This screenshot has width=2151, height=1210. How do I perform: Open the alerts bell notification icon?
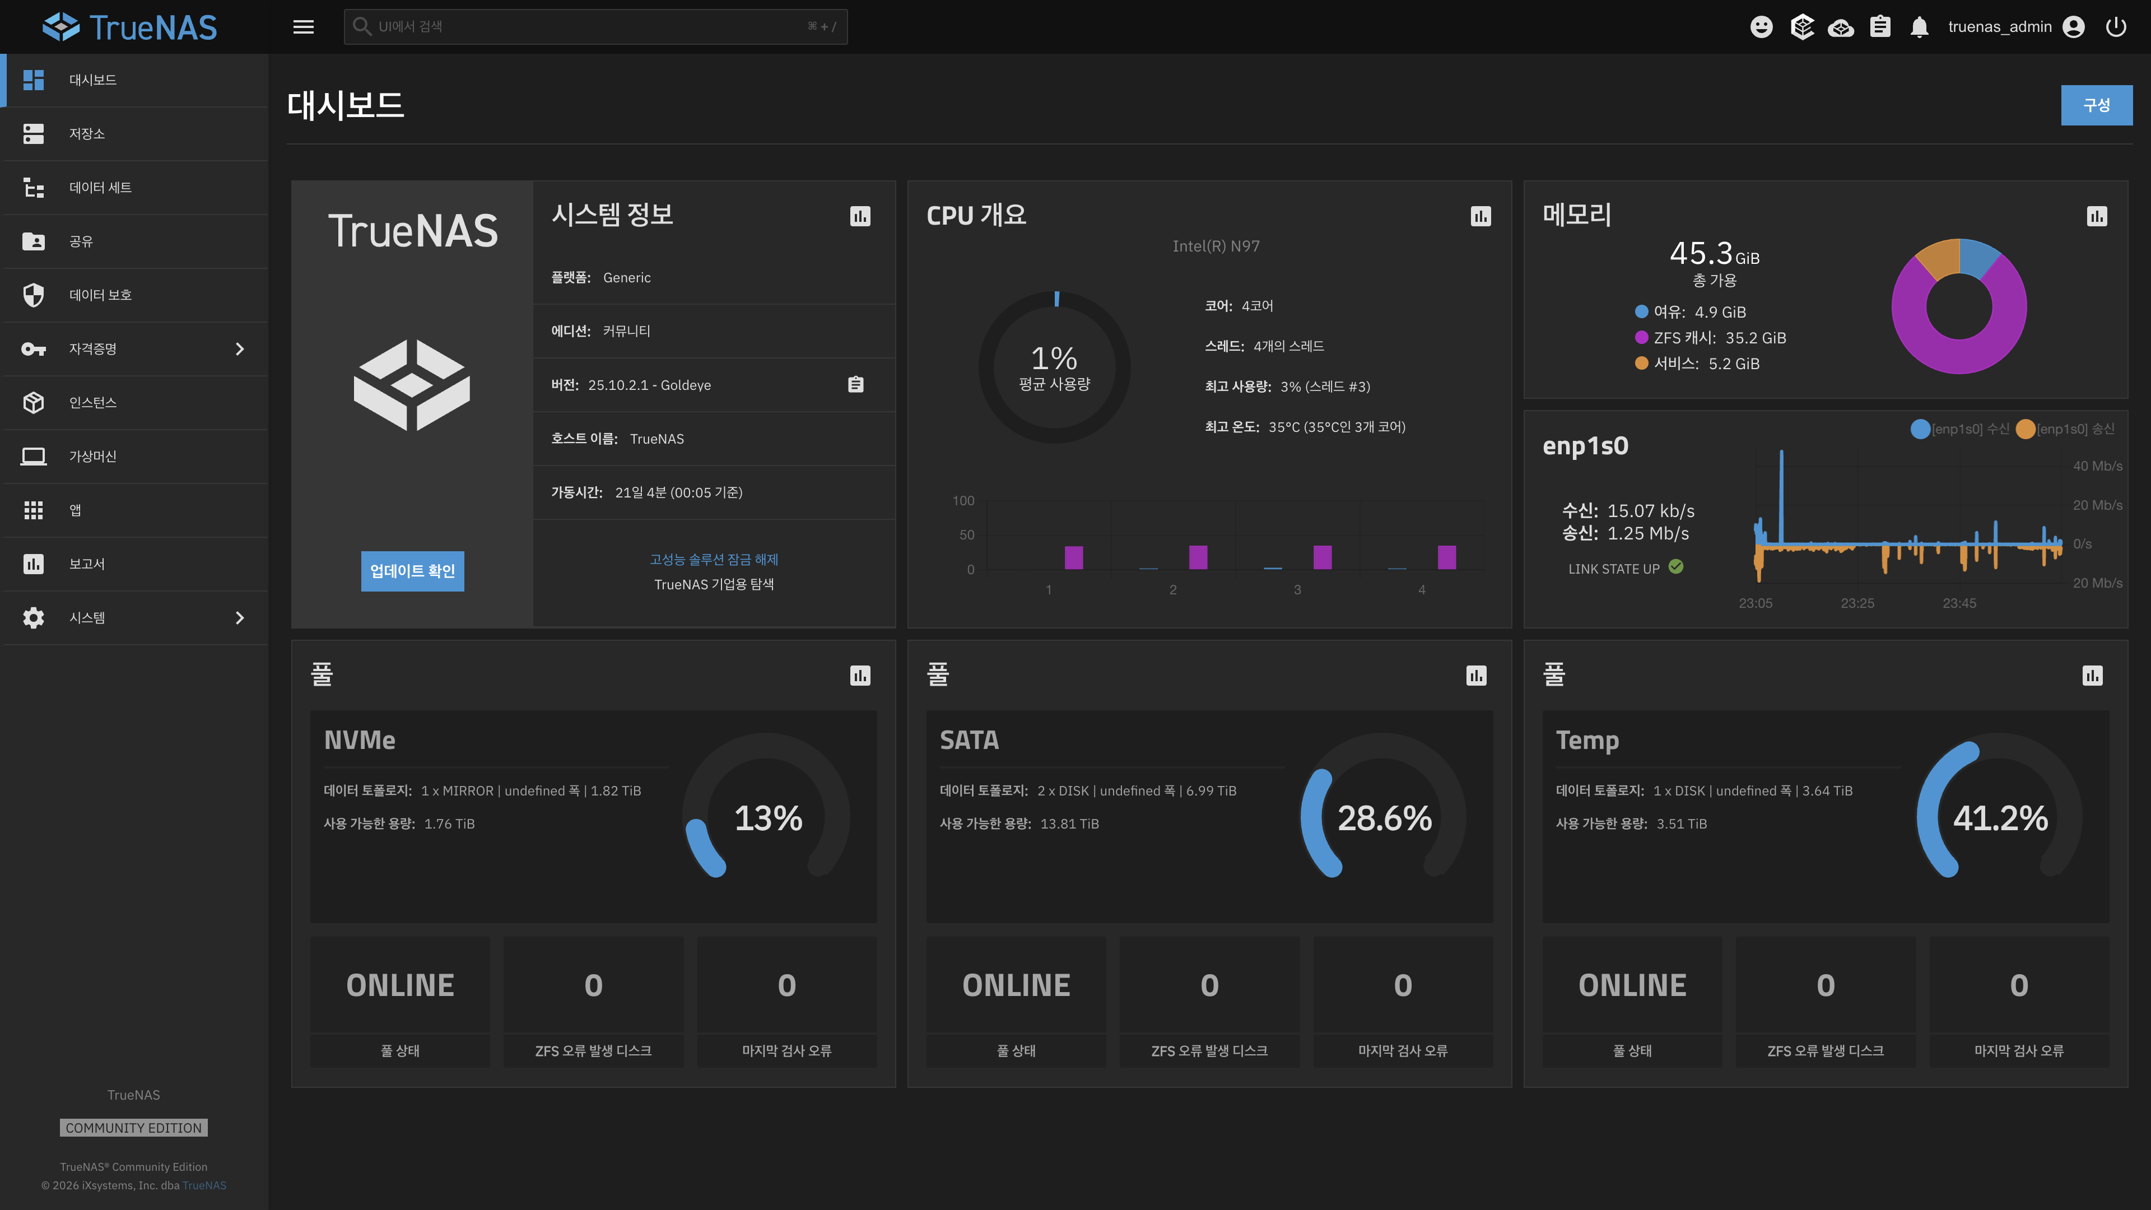point(1919,27)
